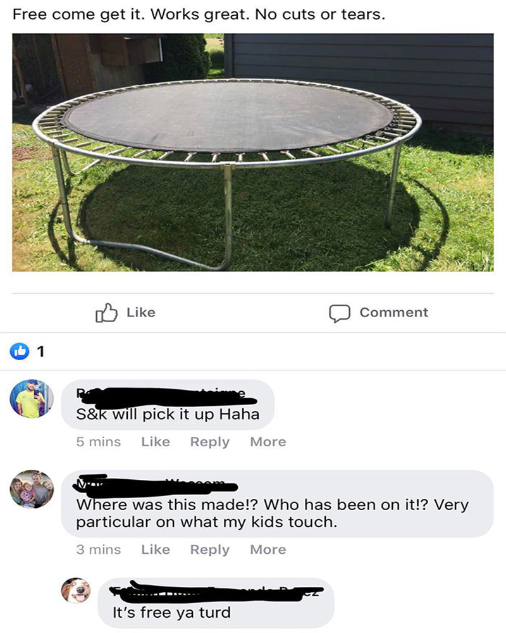Click the 'It's free ya turd' reply bubble
Screen dimensions: 506x633
coord(216,603)
